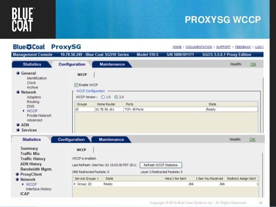Select the 10.78.56.161 home router cell

coord(109,109)
